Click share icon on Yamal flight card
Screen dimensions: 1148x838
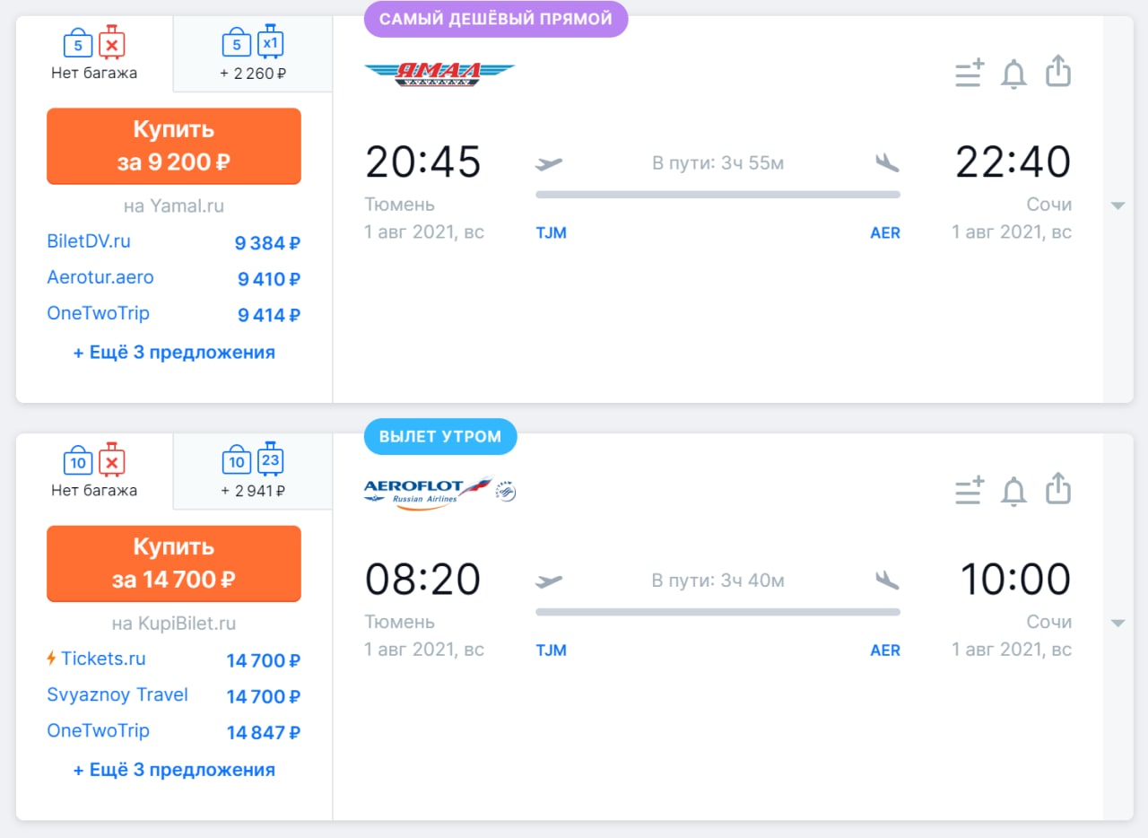click(x=1059, y=72)
